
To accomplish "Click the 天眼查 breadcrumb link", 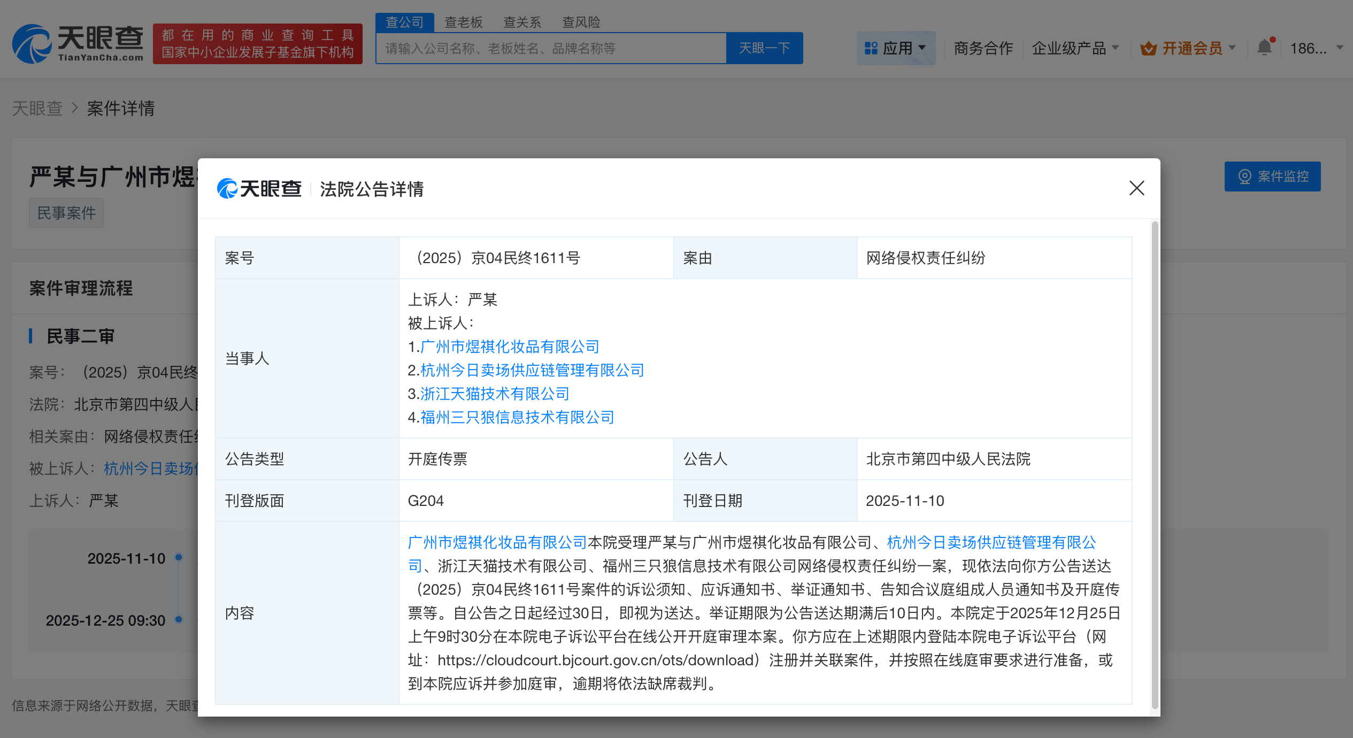I will pos(37,109).
